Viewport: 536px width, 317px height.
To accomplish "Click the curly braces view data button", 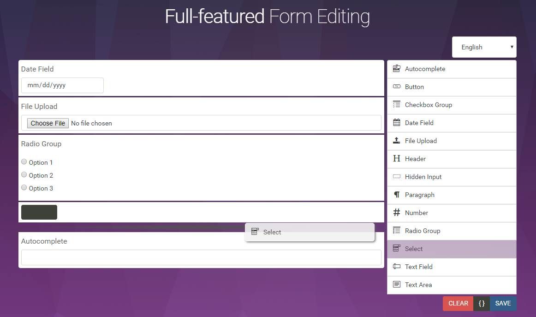I will pos(482,303).
